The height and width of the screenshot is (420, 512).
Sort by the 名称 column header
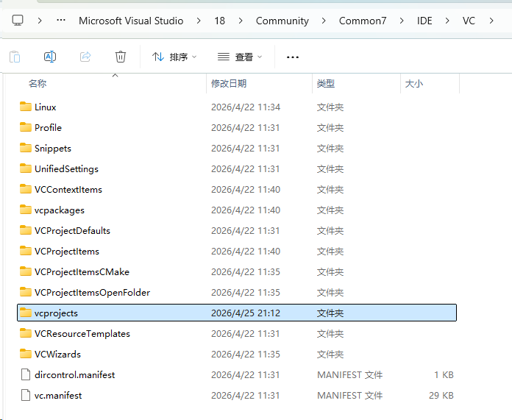(38, 84)
